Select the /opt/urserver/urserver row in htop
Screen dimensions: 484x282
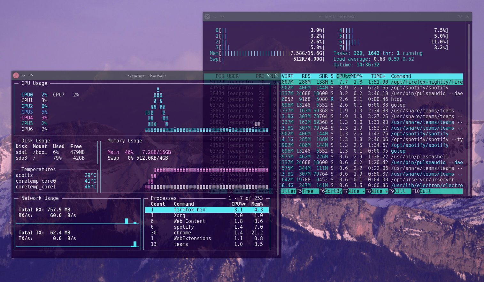tap(334, 180)
